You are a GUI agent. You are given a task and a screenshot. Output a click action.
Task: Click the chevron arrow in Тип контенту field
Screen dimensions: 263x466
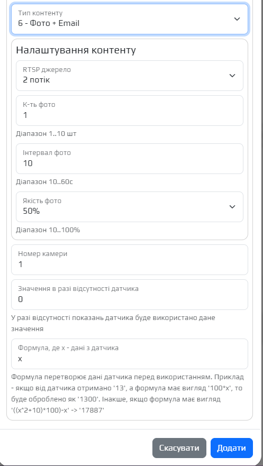[237, 19]
